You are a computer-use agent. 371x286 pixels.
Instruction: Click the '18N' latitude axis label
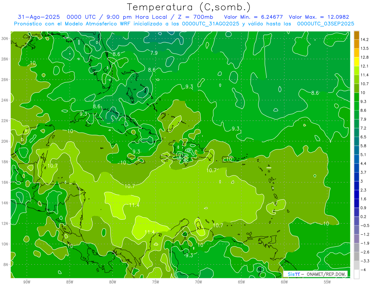tap(5, 162)
